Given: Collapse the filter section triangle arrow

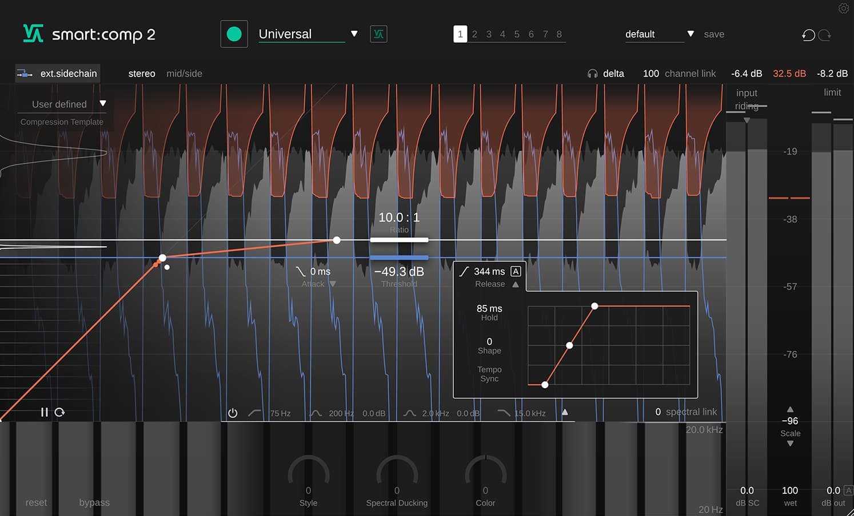Looking at the screenshot, I should click(565, 412).
